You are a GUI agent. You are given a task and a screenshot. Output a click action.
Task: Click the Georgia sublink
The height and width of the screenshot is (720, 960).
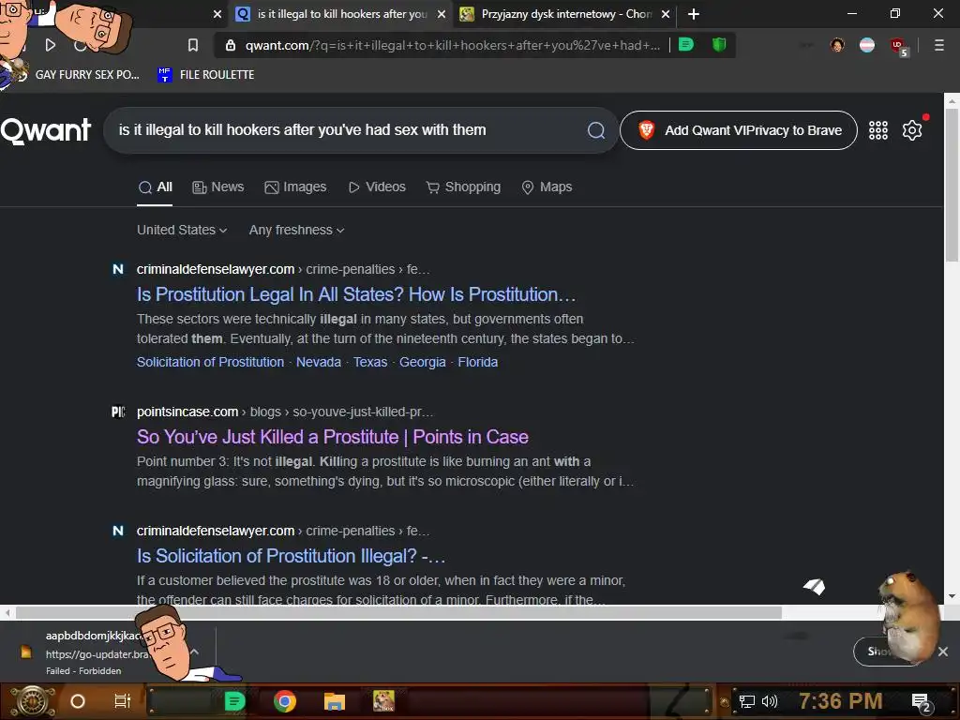point(423,362)
